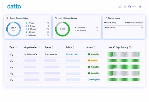Click the 247 Total donut chart
The height and width of the screenshot is (102, 149).
point(13,29)
